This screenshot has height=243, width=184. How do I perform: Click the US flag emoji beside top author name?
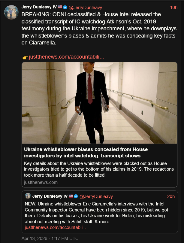point(60,7)
